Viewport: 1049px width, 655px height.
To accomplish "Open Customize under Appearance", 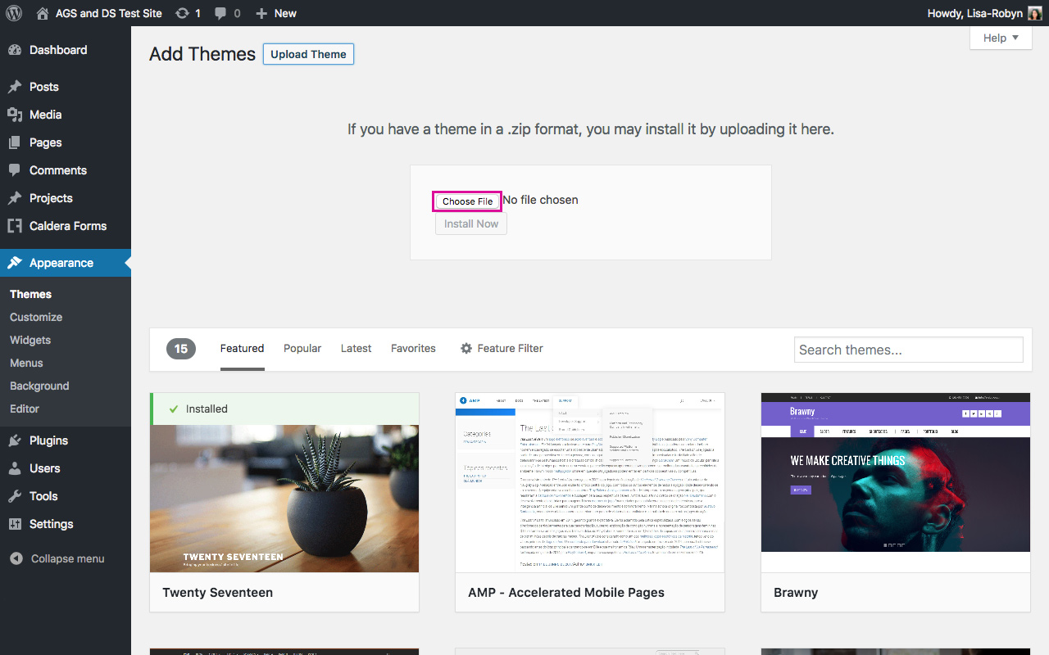I will [x=36, y=317].
